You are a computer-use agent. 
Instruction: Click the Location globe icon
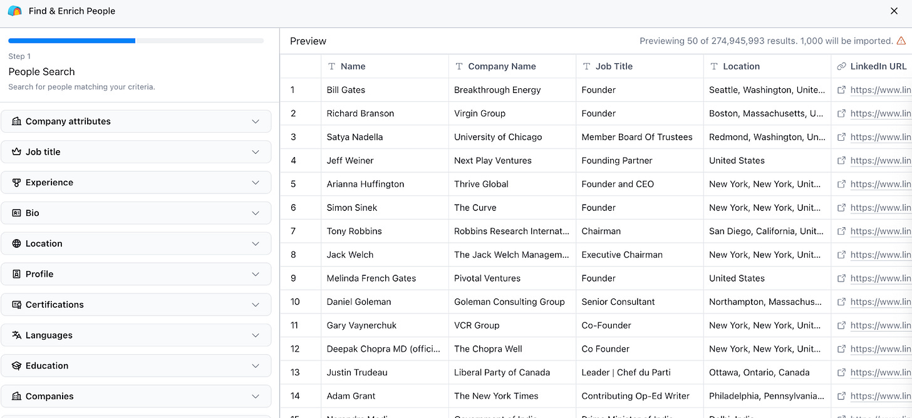16,243
